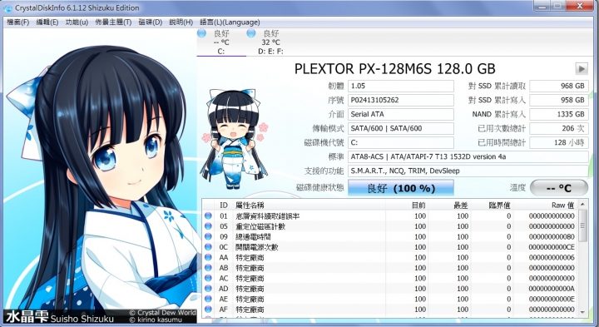The width and height of the screenshot is (599, 327).
Task: Select the 開關電源次數 attribute row
Action: tap(390, 247)
